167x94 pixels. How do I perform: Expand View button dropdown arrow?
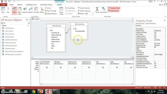3,14
